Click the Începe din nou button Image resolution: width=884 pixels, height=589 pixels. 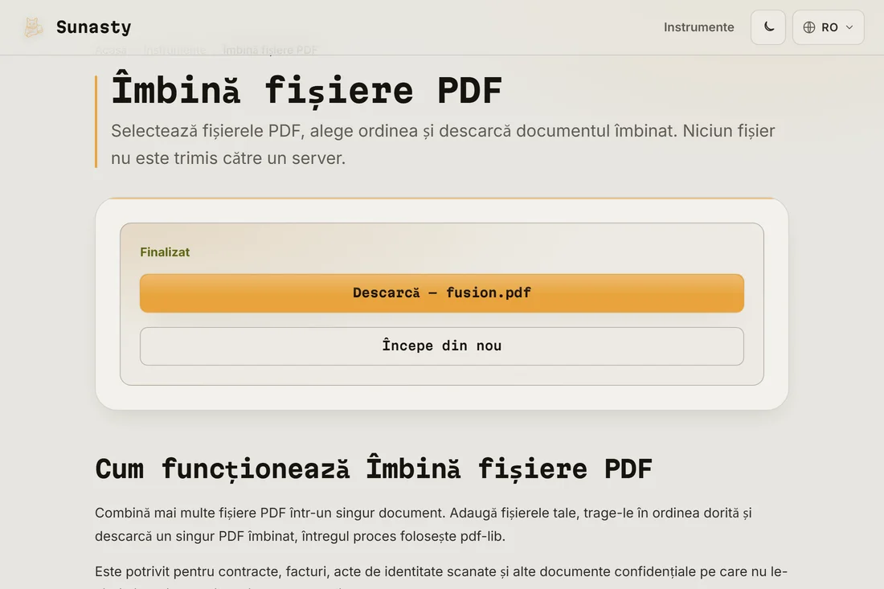coord(441,346)
